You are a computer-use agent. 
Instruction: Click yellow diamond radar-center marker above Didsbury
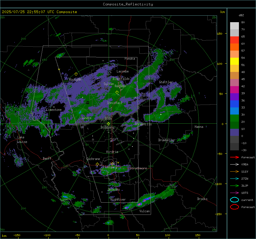pyautogui.click(x=108, y=124)
